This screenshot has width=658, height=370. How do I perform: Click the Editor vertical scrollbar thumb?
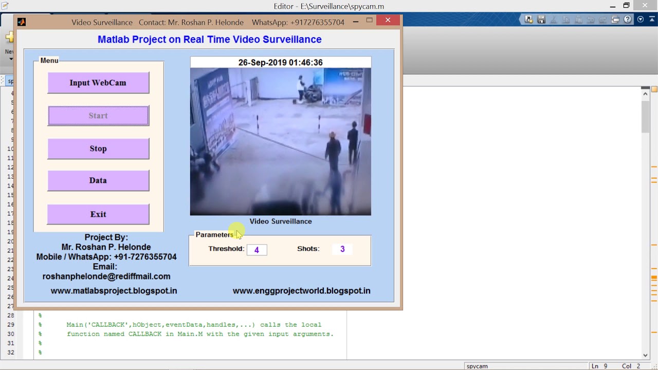tap(646, 118)
